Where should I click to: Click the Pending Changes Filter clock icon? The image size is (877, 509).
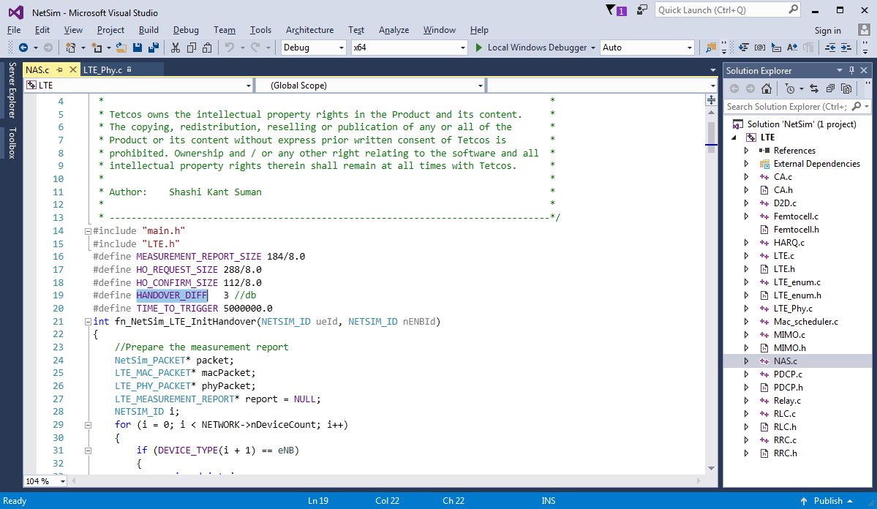pyautogui.click(x=790, y=88)
